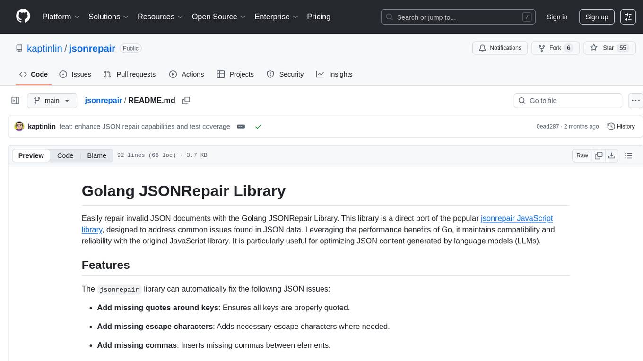Open the jsonrepair JavaScript library link
The height and width of the screenshot is (361, 643).
point(517,218)
